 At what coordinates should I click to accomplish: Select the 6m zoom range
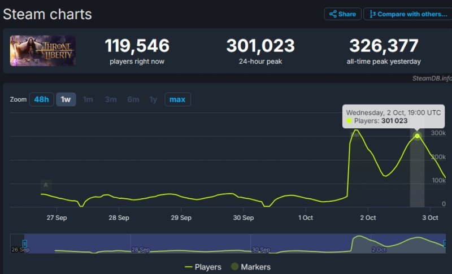[133, 99]
